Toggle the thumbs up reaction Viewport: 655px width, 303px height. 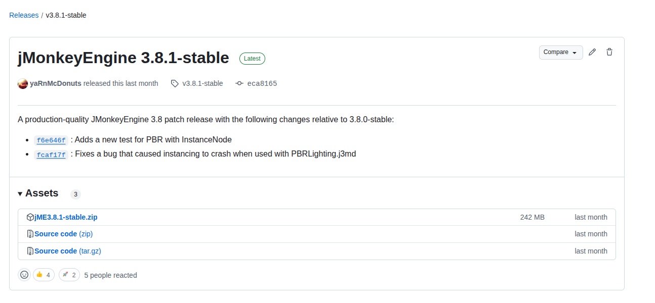pyautogui.click(x=44, y=275)
